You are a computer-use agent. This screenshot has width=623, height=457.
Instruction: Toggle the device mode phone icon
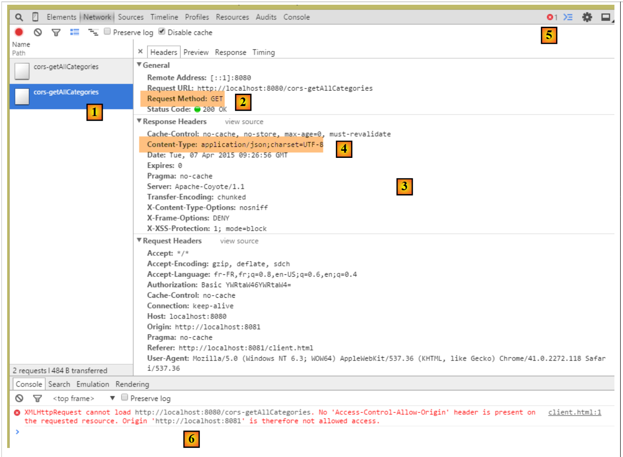pos(35,17)
